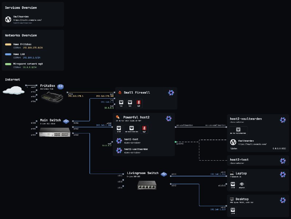Click the 'Laptop' card title

coord(241,173)
